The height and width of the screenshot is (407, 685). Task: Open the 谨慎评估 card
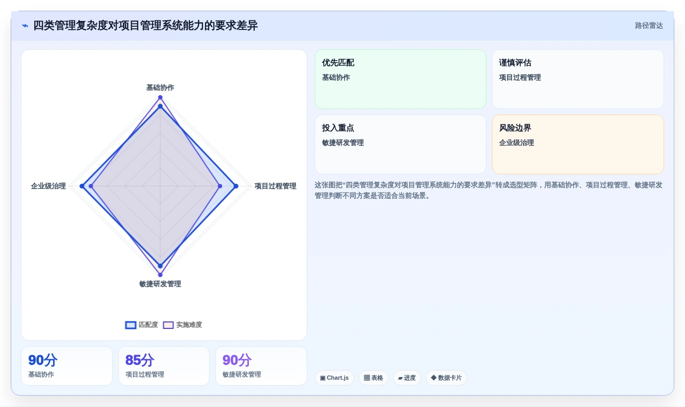click(578, 79)
